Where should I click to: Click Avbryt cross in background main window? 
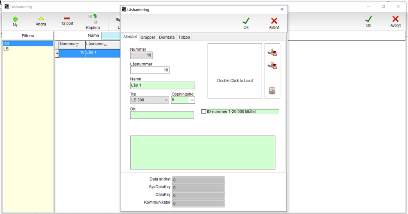pos(395,19)
